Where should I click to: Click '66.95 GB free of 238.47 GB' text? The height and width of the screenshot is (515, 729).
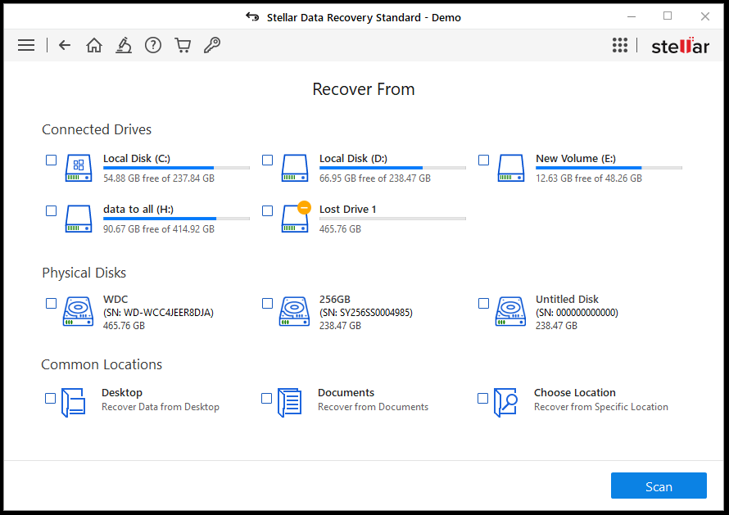coord(374,178)
